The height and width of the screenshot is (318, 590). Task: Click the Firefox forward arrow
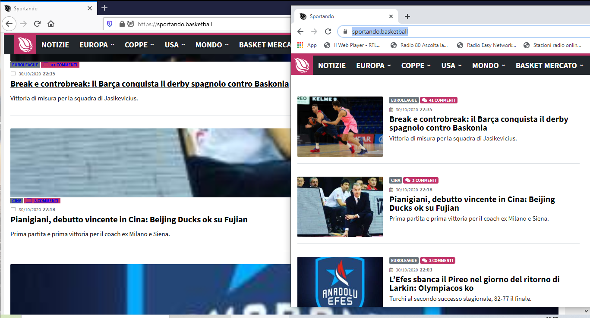(23, 24)
